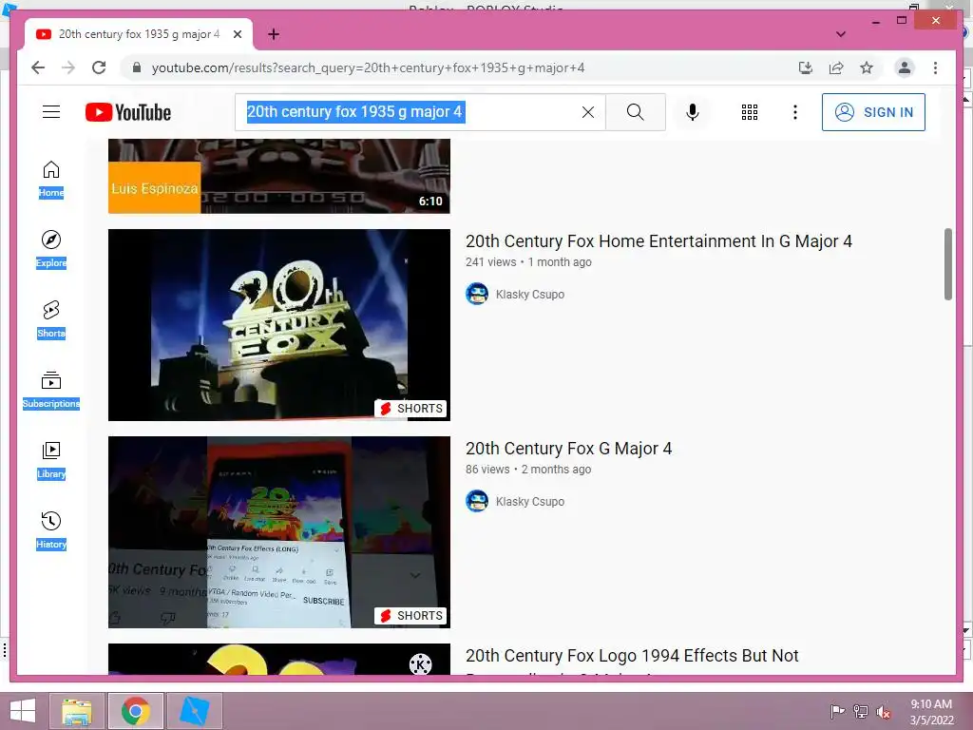This screenshot has width=973, height=730.
Task: Open Home in the sidebar
Action: (51, 179)
